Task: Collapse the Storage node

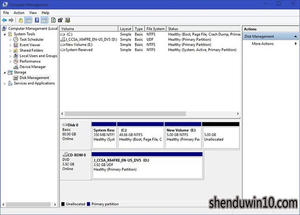Action: (x=5, y=73)
